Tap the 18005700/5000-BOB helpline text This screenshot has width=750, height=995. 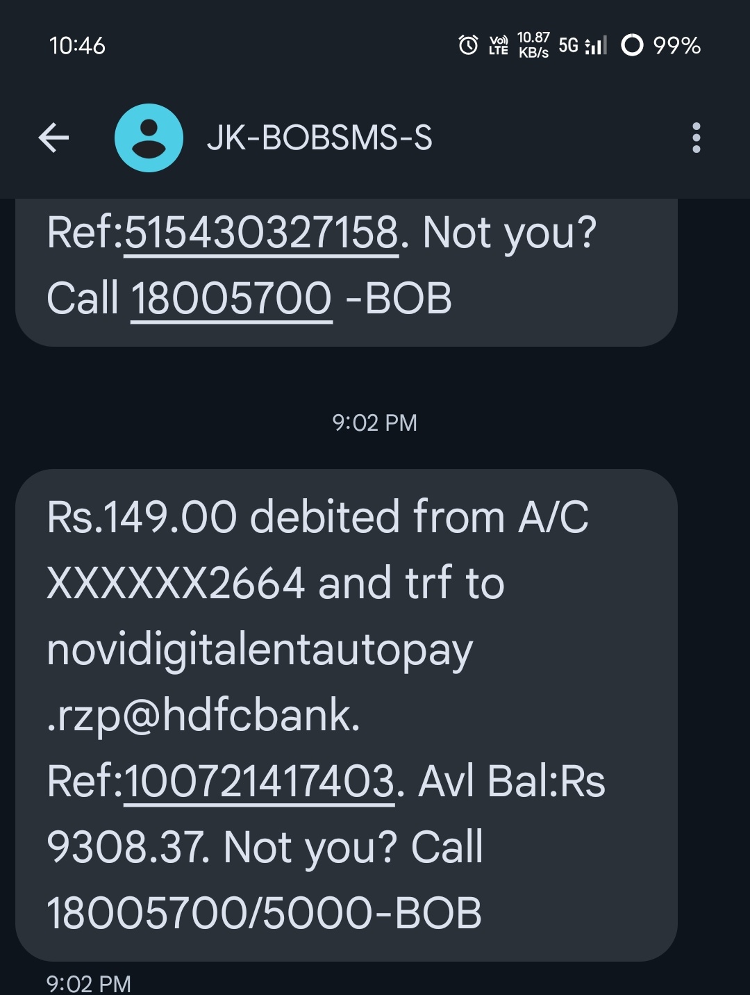coord(264,913)
